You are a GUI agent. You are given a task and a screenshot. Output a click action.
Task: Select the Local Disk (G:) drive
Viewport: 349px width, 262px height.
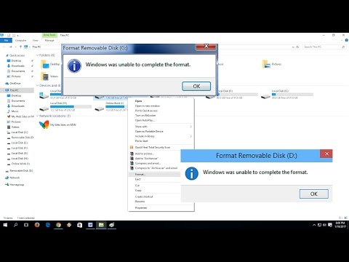(287, 94)
